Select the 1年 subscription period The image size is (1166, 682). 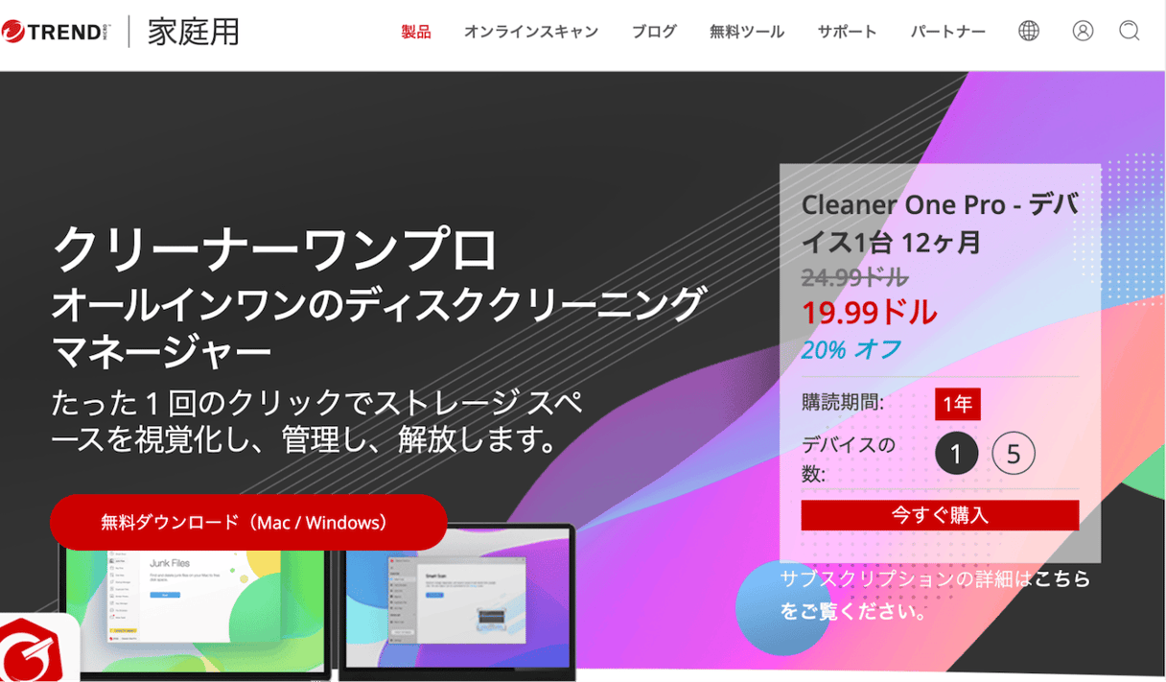click(x=957, y=404)
